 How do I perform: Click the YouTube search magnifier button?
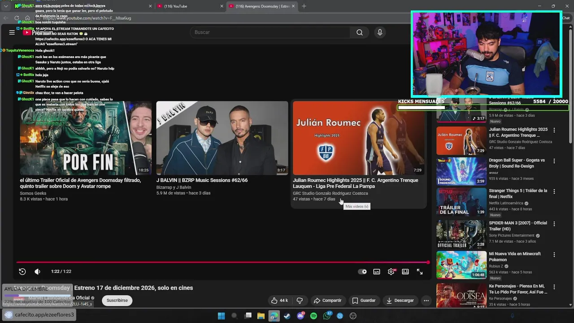coord(360,32)
